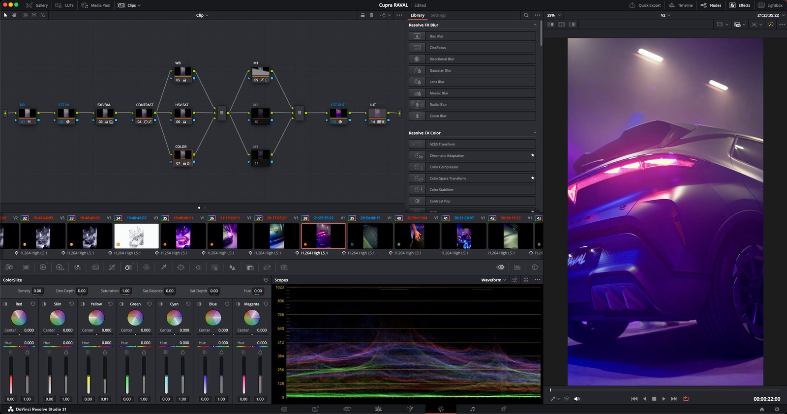
Task: Toggle loop playback
Action: click(686, 399)
